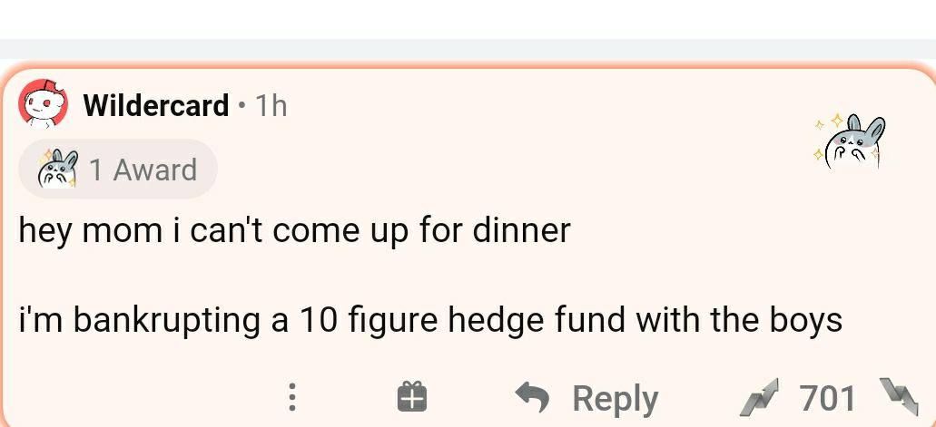The height and width of the screenshot is (427, 936).
Task: Click the 701 vote score
Action: pos(827,398)
